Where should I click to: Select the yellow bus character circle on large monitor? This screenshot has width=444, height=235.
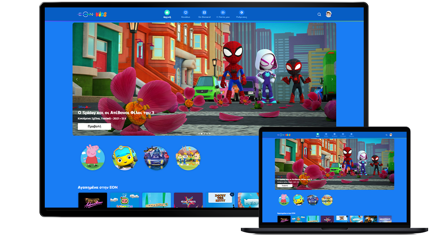(x=124, y=157)
